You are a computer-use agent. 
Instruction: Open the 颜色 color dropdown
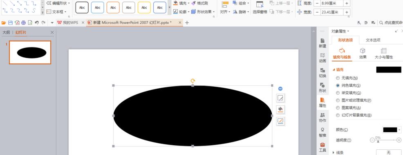click(392, 130)
